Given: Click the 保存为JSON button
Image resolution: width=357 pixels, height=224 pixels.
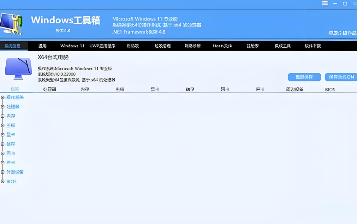Looking at the screenshot, I should 341,77.
